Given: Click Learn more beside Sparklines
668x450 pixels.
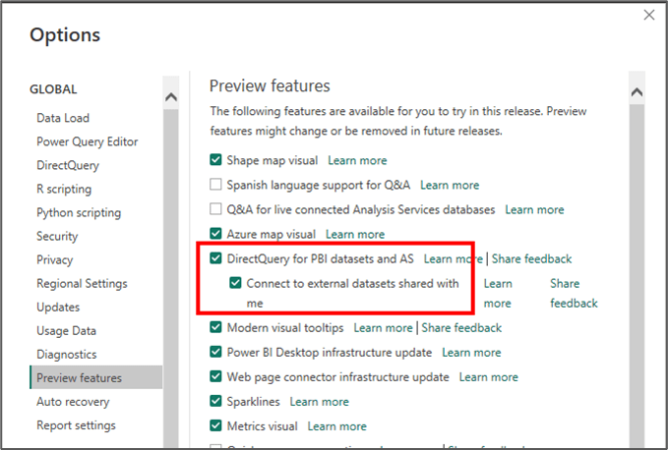Looking at the screenshot, I should click(x=319, y=402).
